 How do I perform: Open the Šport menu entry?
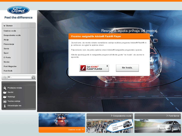point(6,53)
